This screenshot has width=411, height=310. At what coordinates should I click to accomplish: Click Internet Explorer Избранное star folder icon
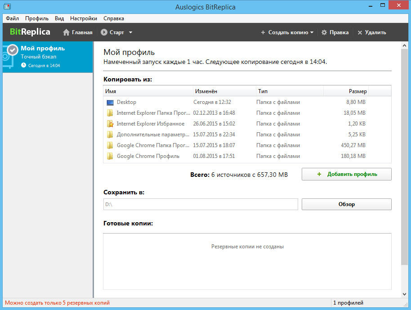110,124
